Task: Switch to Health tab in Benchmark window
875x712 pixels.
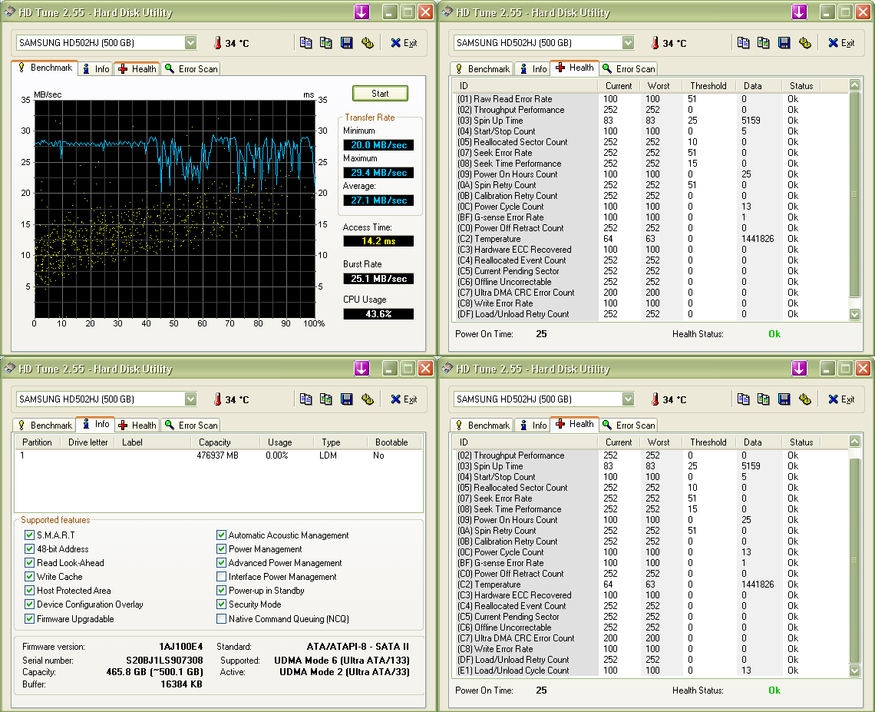Action: pos(137,68)
